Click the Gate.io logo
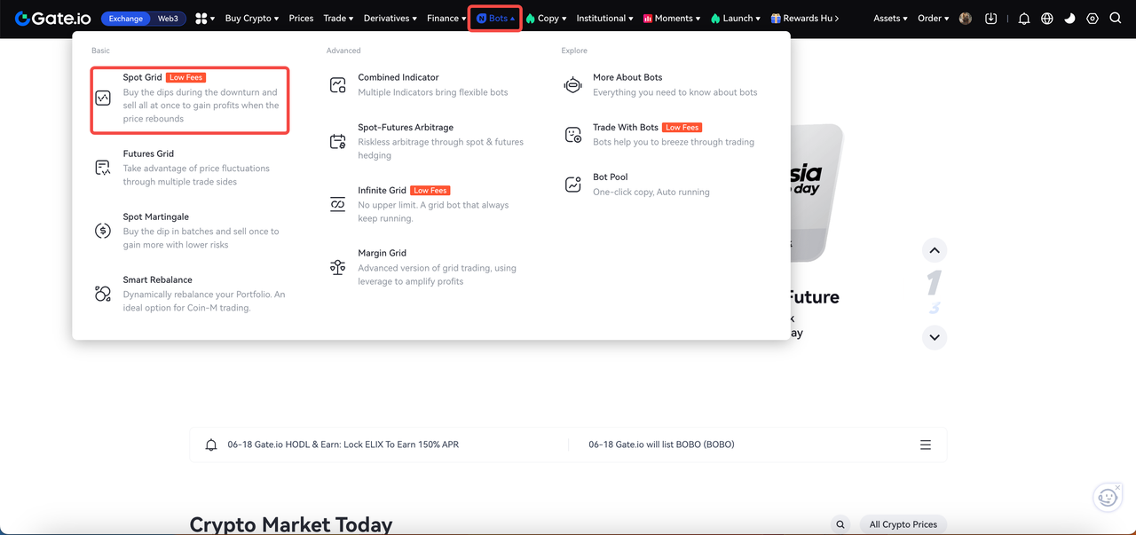This screenshot has height=535, width=1136. point(54,18)
